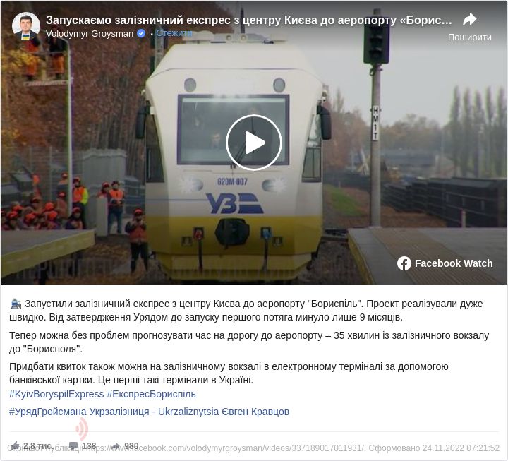The height and width of the screenshot is (461, 508).
Task: Follow the page via Стежити link
Action: (174, 33)
